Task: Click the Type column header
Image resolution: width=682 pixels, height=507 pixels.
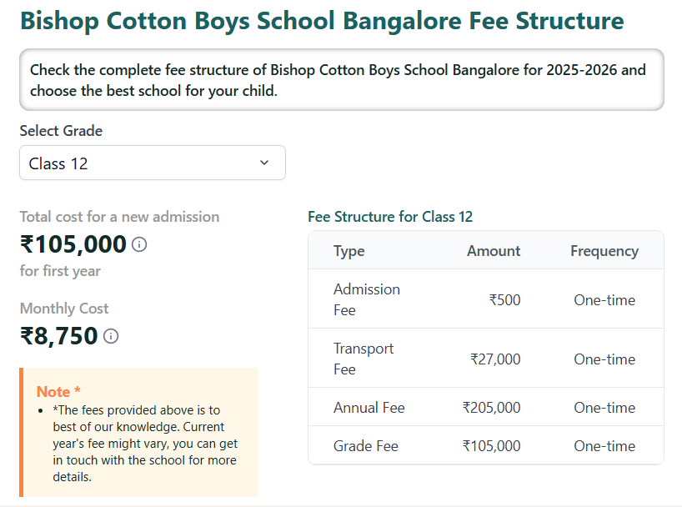Action: (x=349, y=250)
